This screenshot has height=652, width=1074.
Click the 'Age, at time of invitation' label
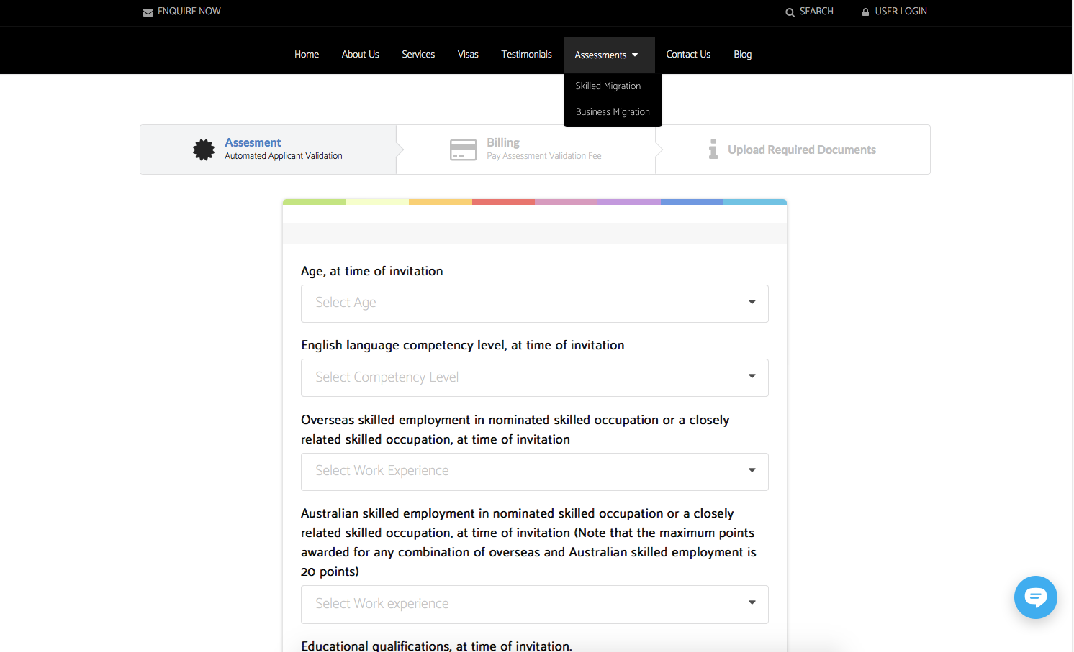click(x=371, y=271)
